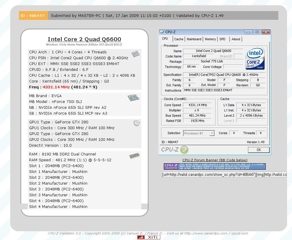Open the Memory tab
This screenshot has width=292, height=240.
(x=210, y=39)
